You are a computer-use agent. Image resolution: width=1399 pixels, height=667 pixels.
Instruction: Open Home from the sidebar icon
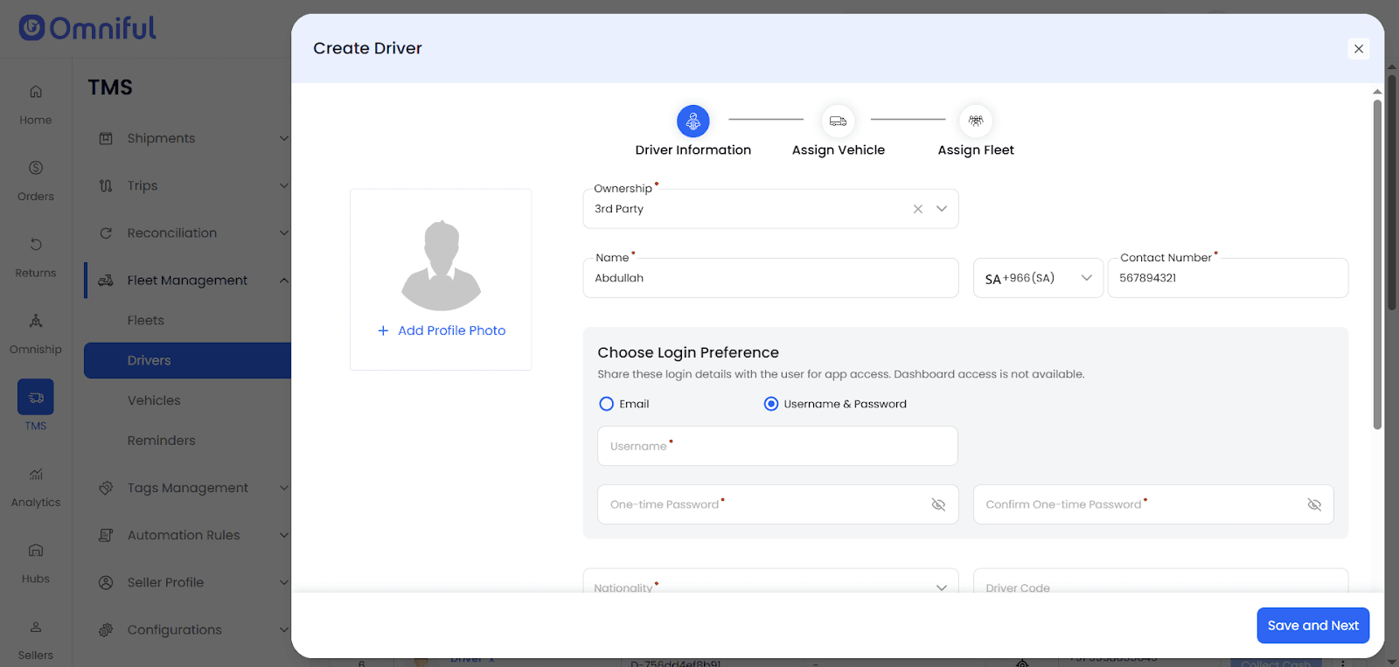36,92
